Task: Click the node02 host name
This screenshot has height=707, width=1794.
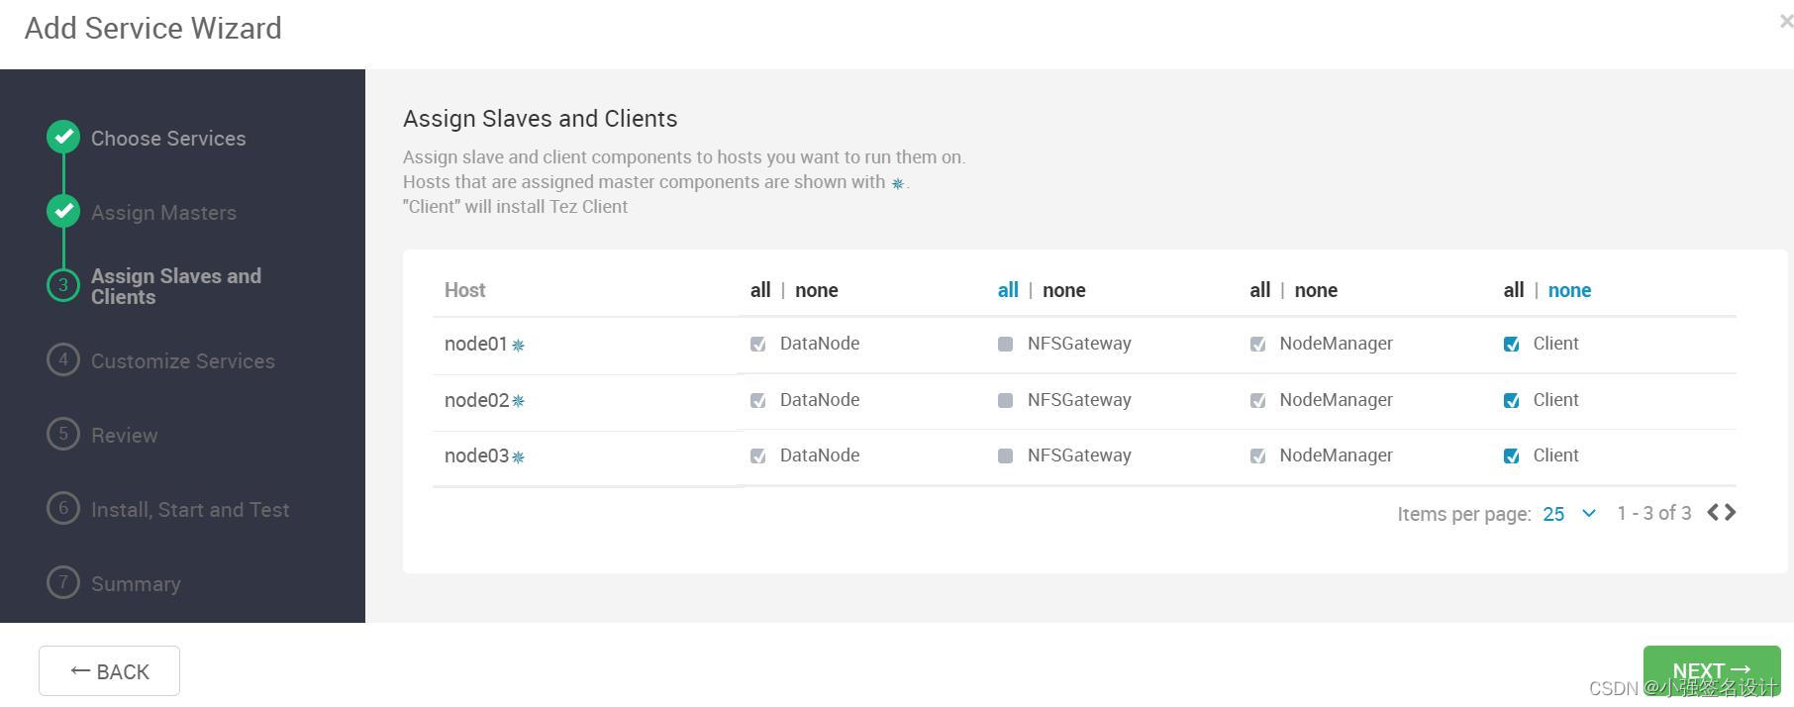Action: pos(476,400)
